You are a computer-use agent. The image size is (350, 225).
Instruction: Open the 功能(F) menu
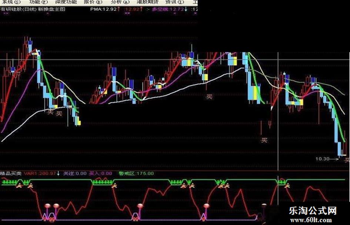pyautogui.click(x=39, y=2)
